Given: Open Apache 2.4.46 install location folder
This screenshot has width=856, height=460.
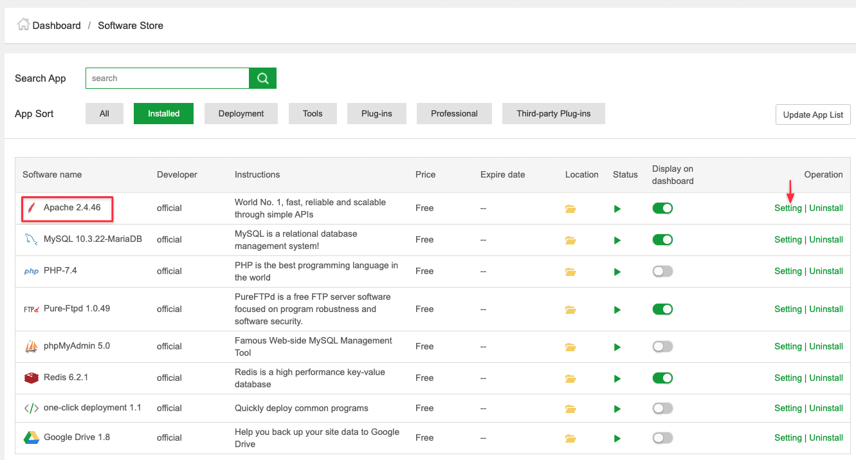Looking at the screenshot, I should (570, 209).
